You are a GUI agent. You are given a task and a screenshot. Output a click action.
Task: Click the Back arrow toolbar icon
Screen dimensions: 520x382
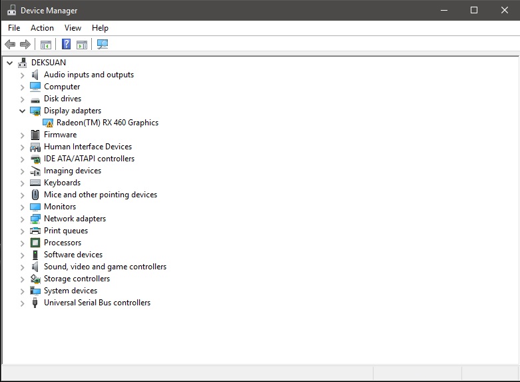(x=10, y=44)
